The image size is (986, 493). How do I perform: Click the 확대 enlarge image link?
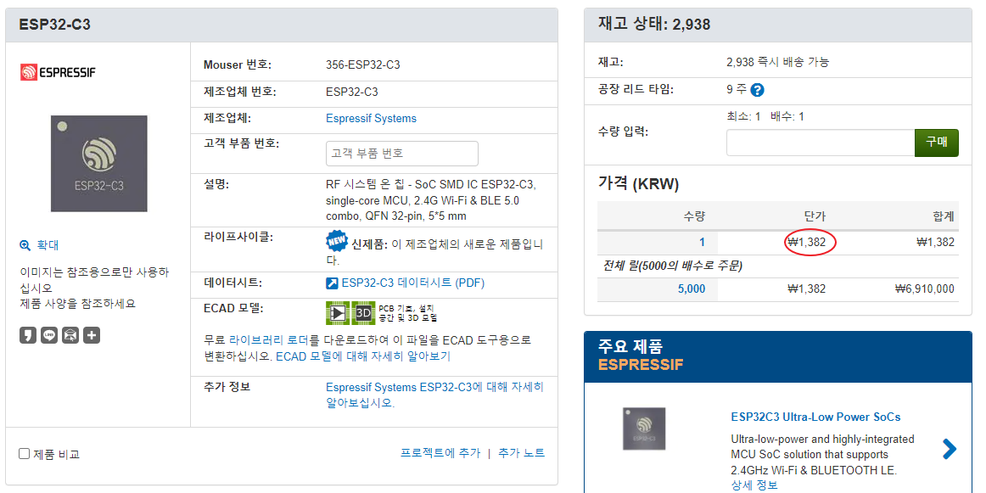[x=48, y=245]
